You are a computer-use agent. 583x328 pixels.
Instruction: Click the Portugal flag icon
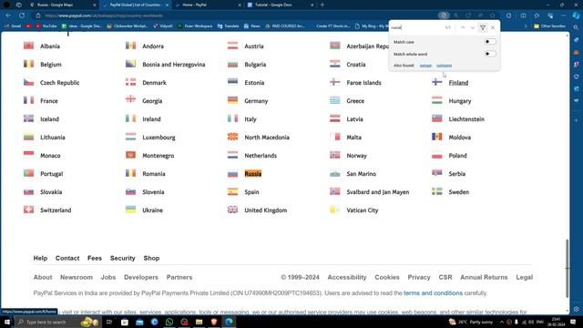[x=28, y=173]
